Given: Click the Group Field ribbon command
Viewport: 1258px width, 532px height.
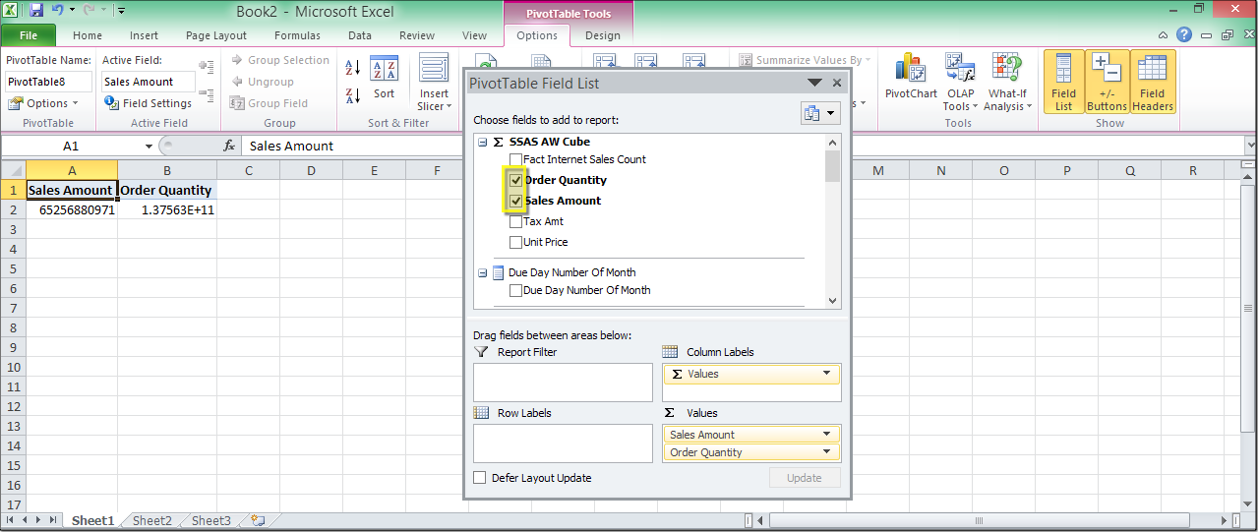Looking at the screenshot, I should click(269, 103).
